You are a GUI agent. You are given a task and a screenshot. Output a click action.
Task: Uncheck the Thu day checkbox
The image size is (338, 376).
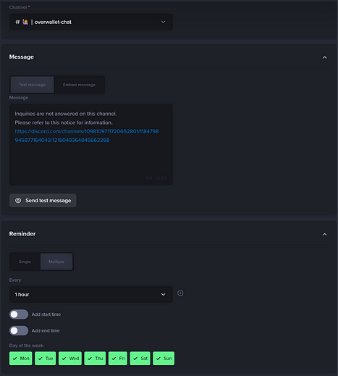point(95,359)
